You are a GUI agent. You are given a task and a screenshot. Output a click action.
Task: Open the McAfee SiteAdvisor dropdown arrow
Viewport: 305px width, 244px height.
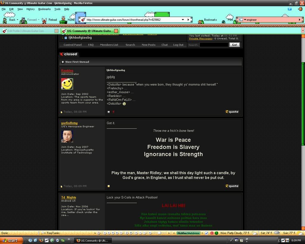[x=202, y=233]
